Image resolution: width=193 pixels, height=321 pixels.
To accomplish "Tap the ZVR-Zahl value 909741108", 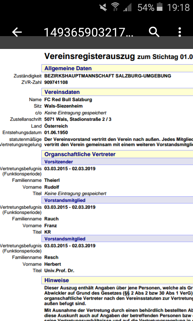I will [x=56, y=82].
